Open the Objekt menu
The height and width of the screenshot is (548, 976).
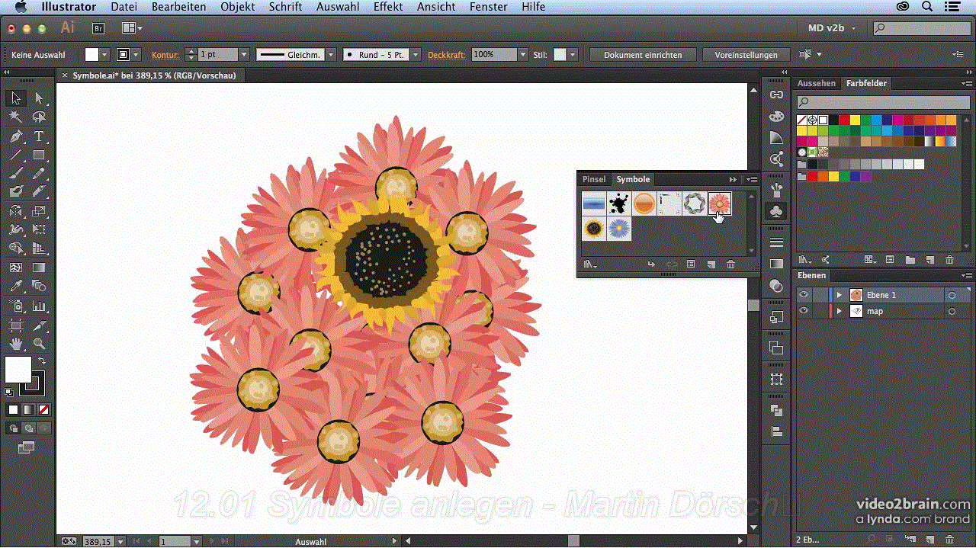[238, 7]
